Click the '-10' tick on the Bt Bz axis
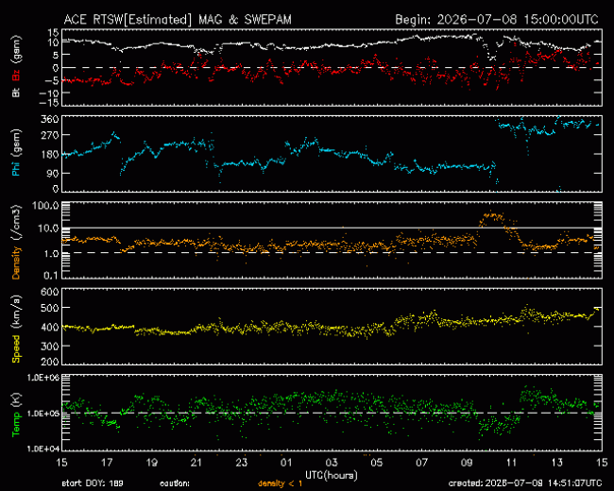 (49, 93)
